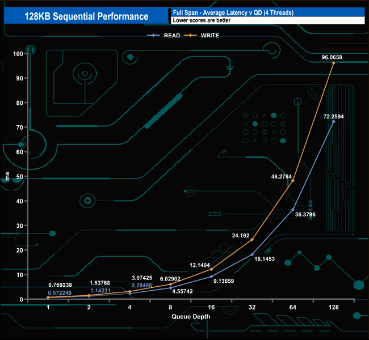Click the 'Lower scores are better' note
Image resolution: width=369 pixels, height=340 pixels.
202,20
